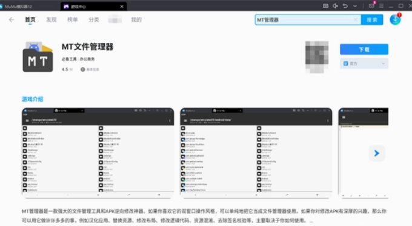Open the mail notification icon in title bar
412x226 pixels.
[x=371, y=5]
